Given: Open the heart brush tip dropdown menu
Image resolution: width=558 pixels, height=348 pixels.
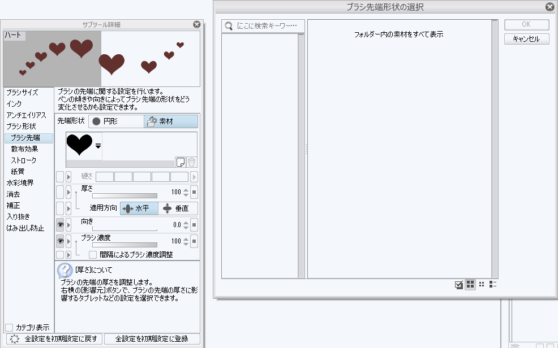Looking at the screenshot, I should pyautogui.click(x=98, y=146).
